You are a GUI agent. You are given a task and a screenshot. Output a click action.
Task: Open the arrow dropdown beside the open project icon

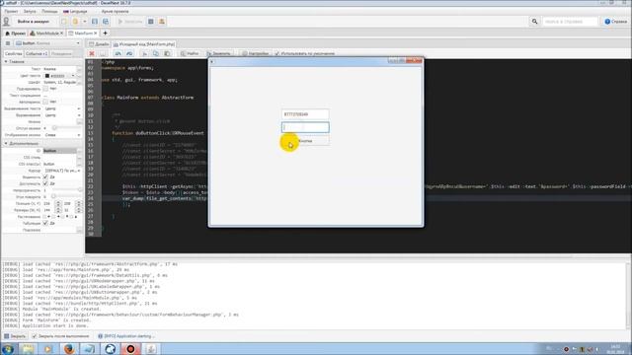click(85, 22)
